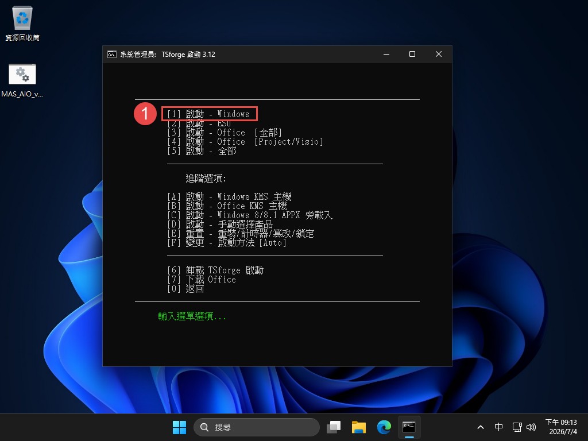Click the [3] 啟動 - Office [全部] line
The height and width of the screenshot is (441, 588).
pos(225,133)
